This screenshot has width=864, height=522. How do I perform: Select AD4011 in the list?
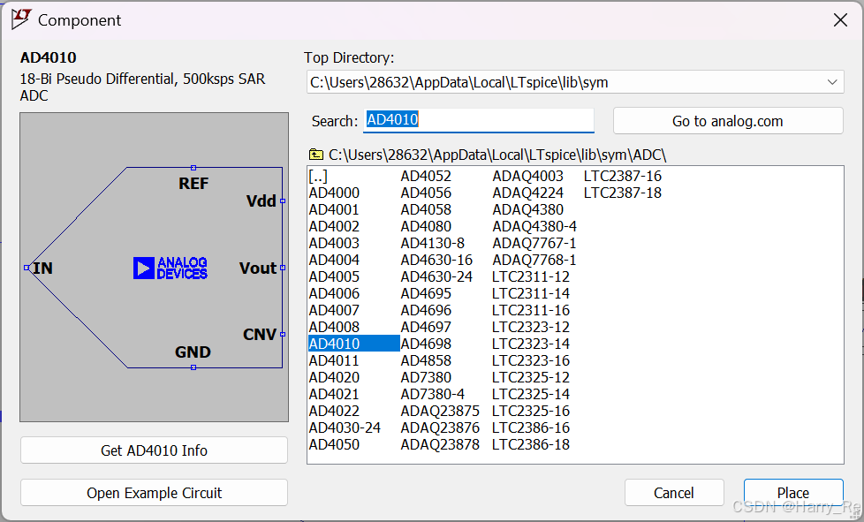[x=334, y=360]
